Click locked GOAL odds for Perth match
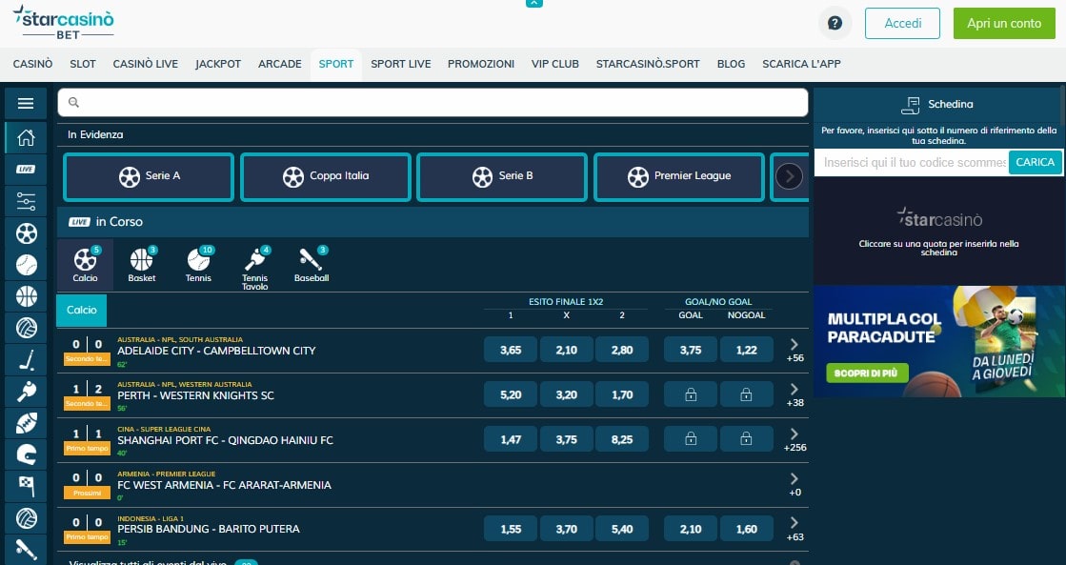 690,394
